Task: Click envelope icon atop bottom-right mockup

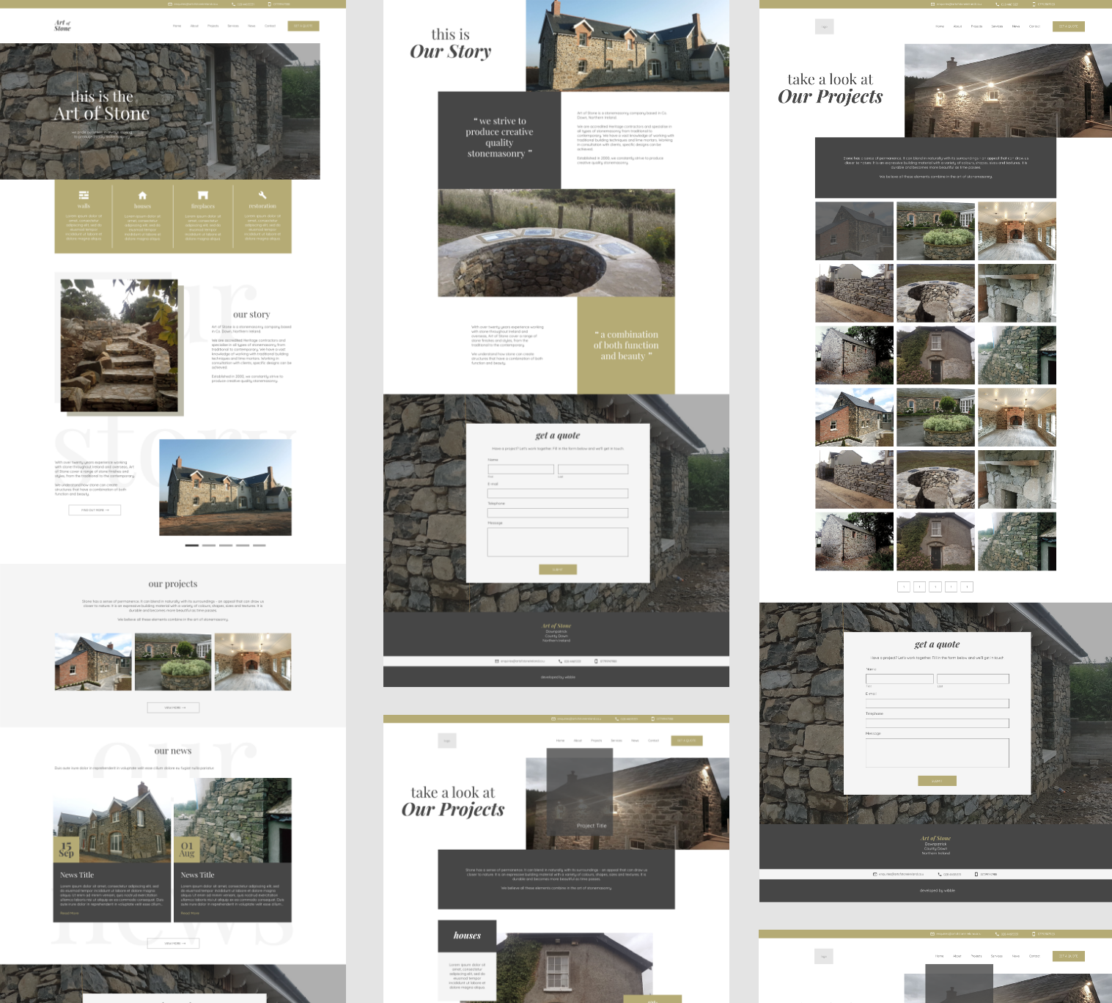Action: coord(933,934)
